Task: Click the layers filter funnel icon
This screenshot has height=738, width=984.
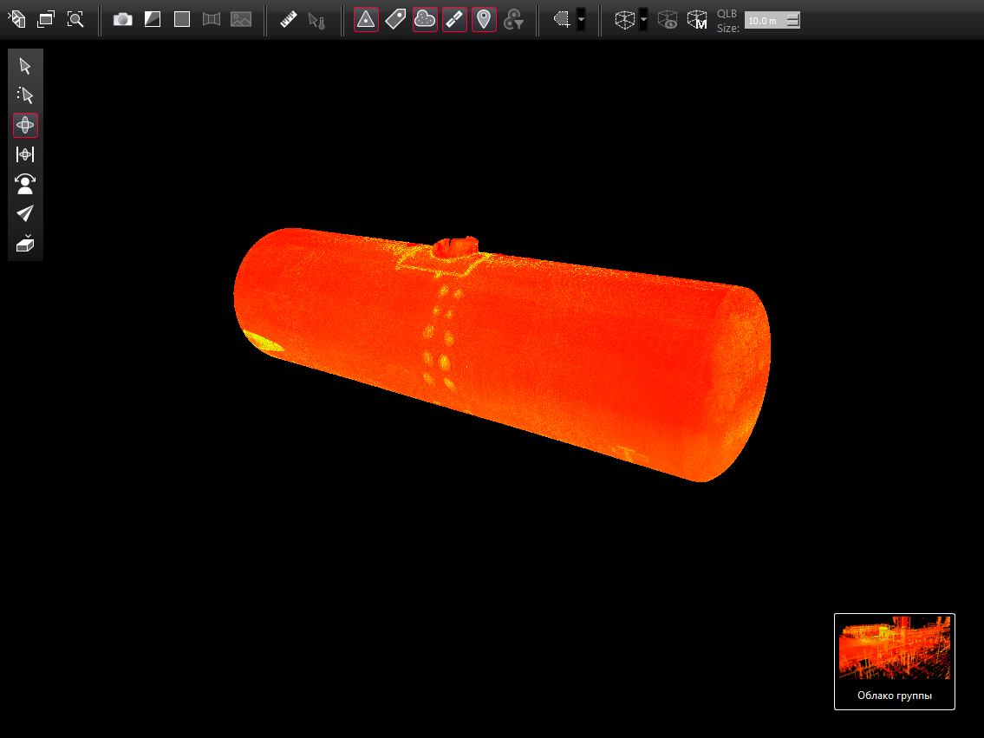Action: (x=513, y=19)
